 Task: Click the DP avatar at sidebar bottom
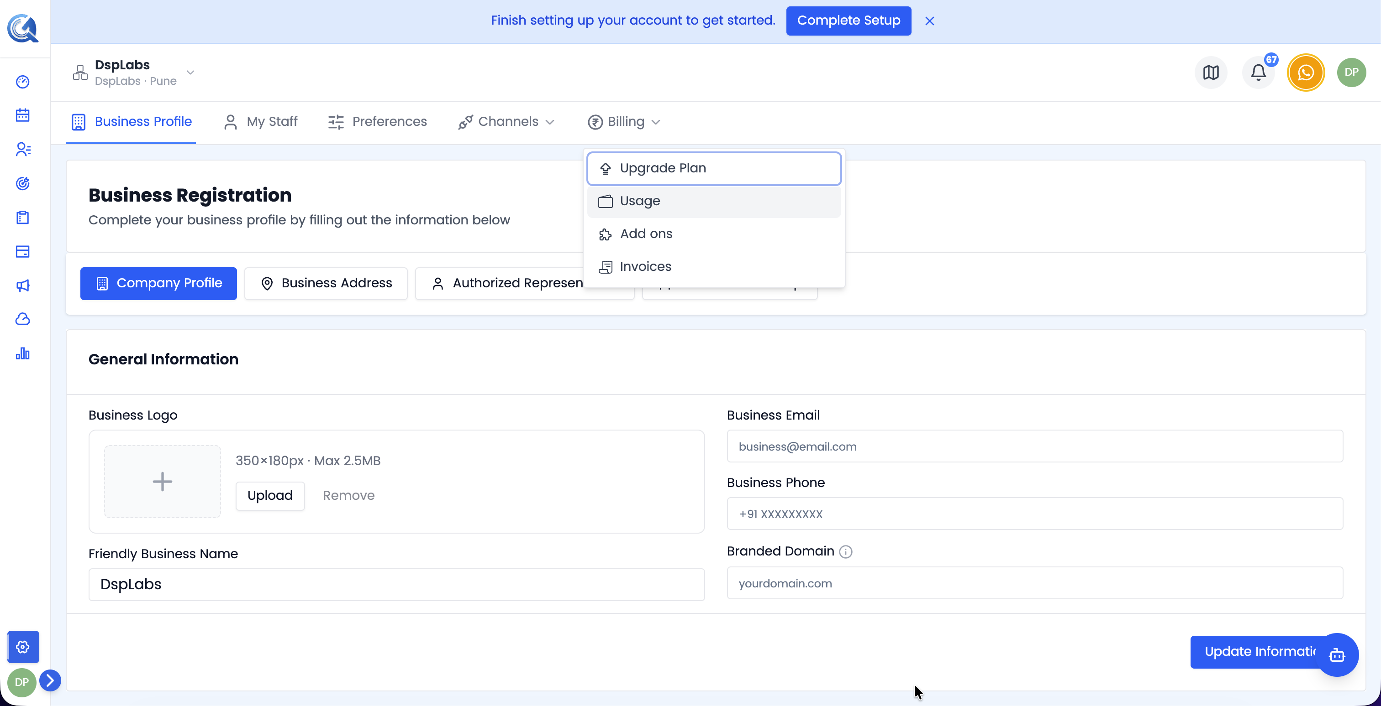[x=22, y=682]
